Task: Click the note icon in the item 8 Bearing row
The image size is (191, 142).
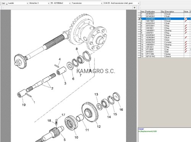Action: click(x=186, y=31)
